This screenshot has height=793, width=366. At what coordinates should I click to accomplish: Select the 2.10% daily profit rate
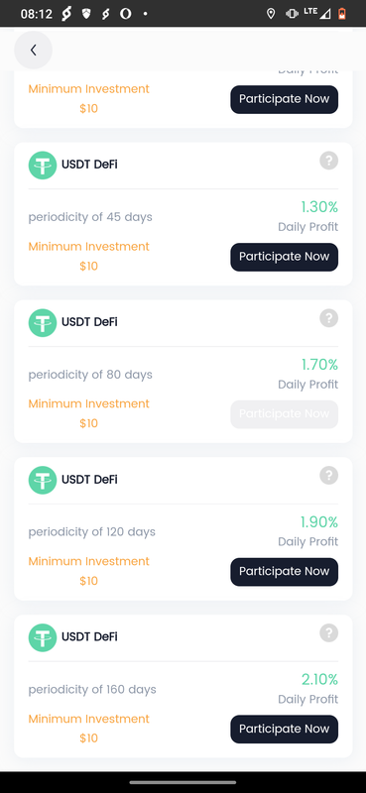(x=319, y=679)
